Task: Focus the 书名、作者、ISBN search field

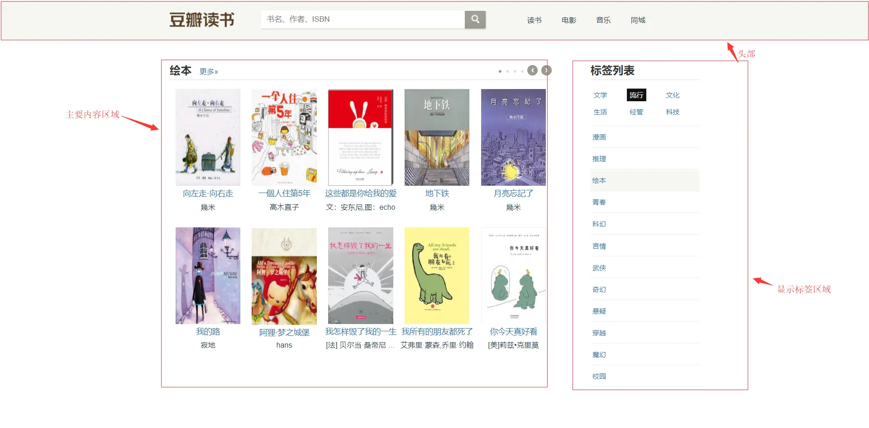Action: pyautogui.click(x=363, y=19)
